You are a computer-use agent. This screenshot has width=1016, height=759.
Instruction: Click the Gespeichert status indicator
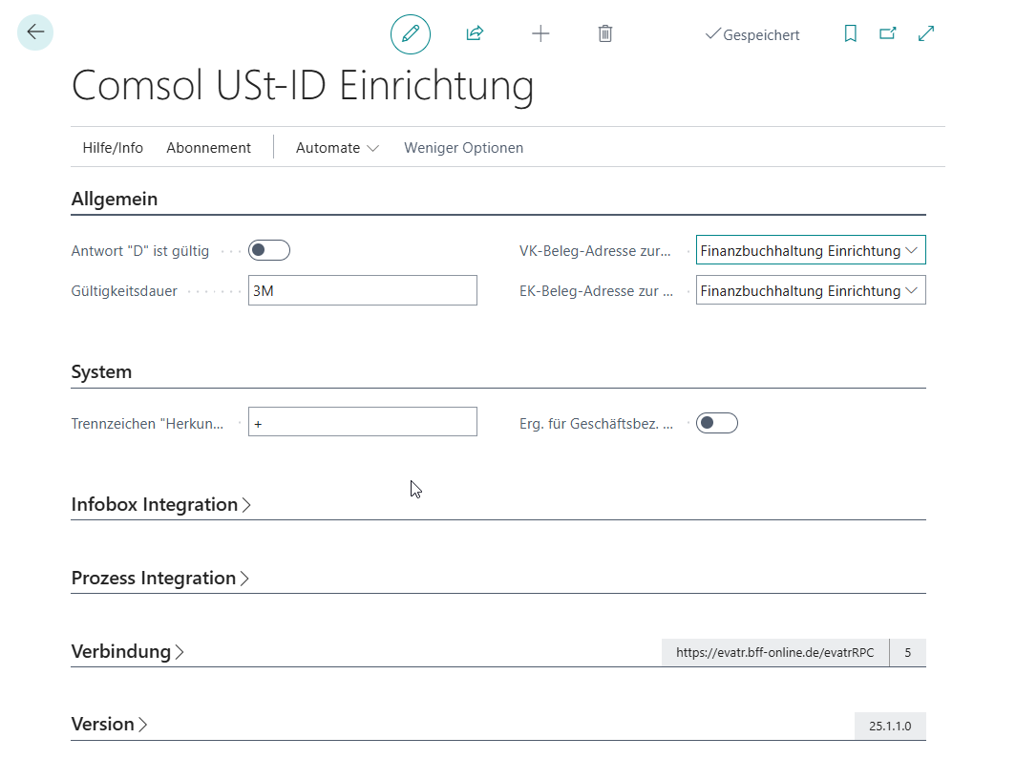point(752,35)
